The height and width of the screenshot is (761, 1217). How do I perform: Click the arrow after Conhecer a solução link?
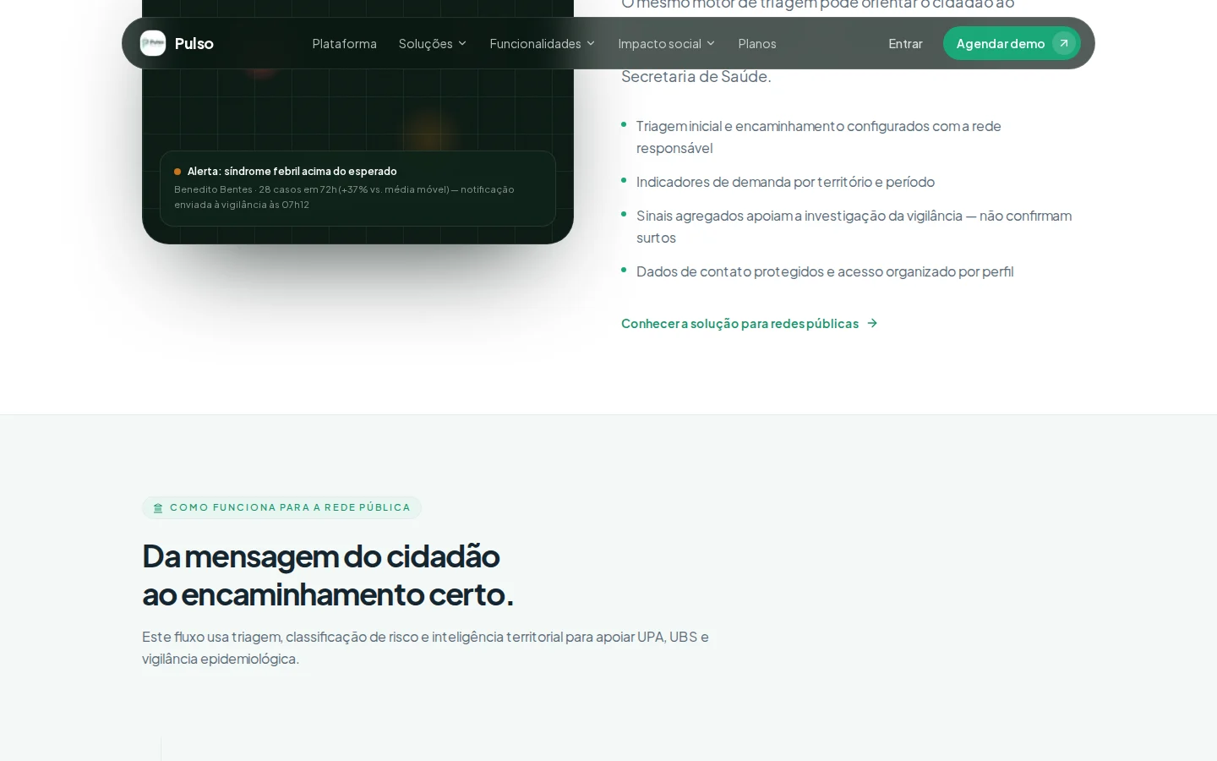872,323
